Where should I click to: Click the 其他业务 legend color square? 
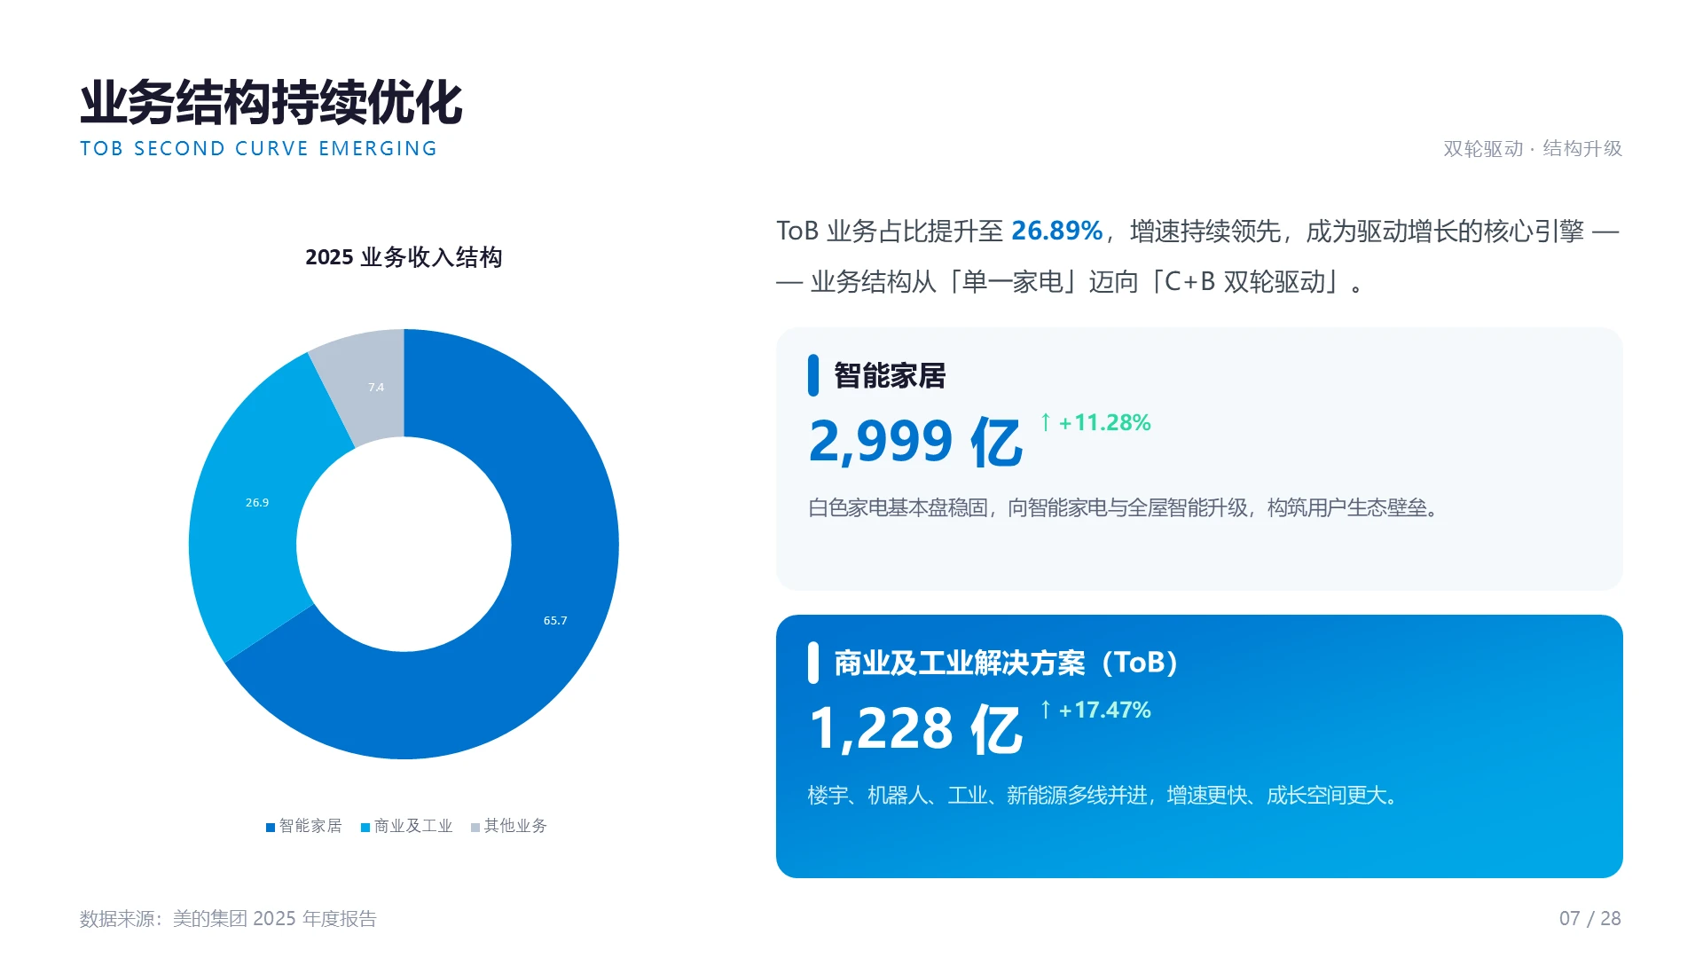point(475,828)
